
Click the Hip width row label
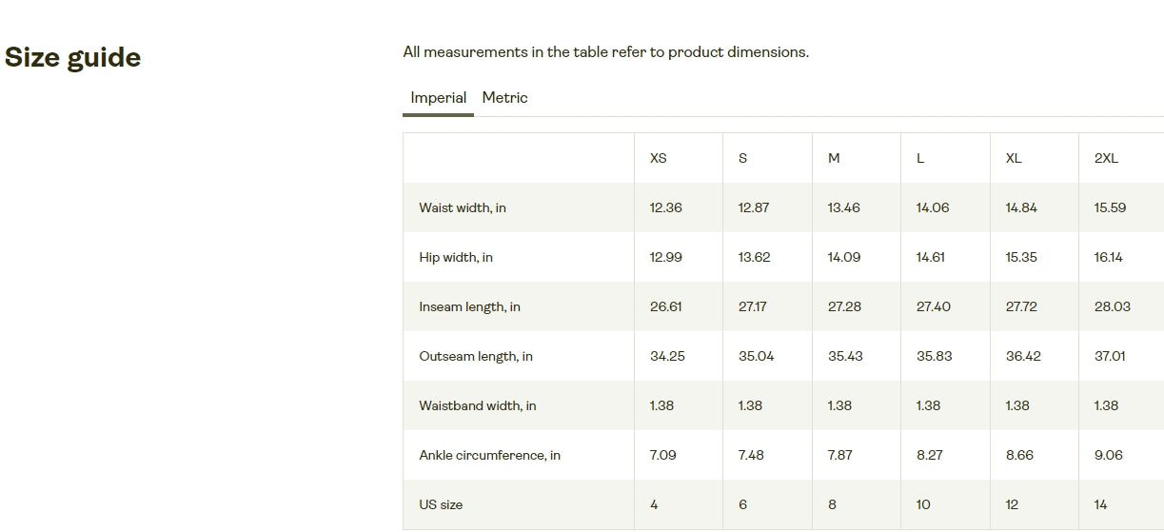[x=456, y=257]
